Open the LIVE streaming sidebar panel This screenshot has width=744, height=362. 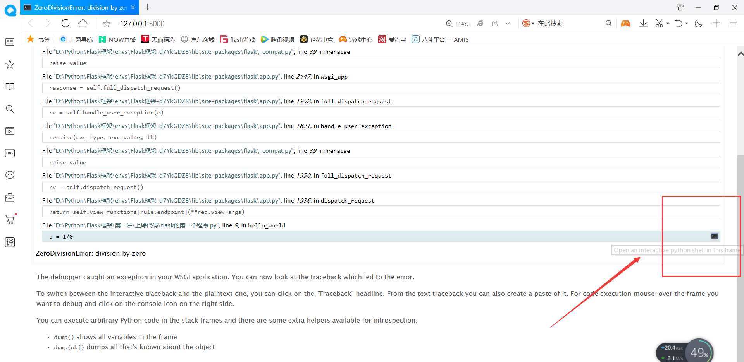click(10, 153)
